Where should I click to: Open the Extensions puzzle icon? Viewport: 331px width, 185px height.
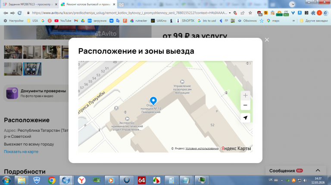[313, 13]
